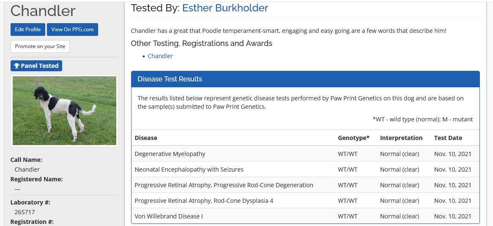Select the Degenerative Myelopathy row

tap(170, 154)
